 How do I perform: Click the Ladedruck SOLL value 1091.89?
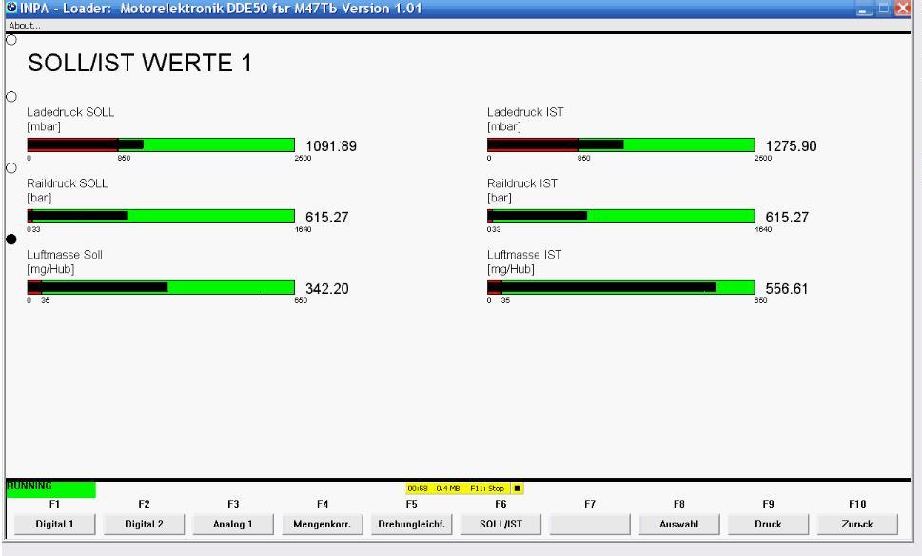click(331, 146)
